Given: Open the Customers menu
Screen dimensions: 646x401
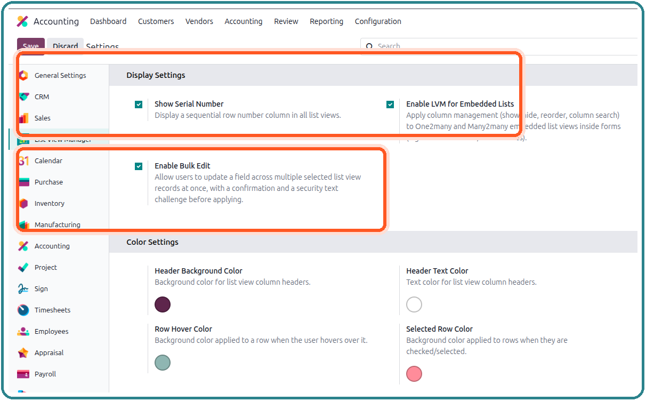Looking at the screenshot, I should point(156,21).
